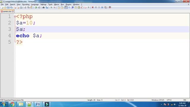The width and height of the screenshot is (190, 107).
Task: Open the Encoding menu
Action: pyautogui.click(x=26, y=4)
